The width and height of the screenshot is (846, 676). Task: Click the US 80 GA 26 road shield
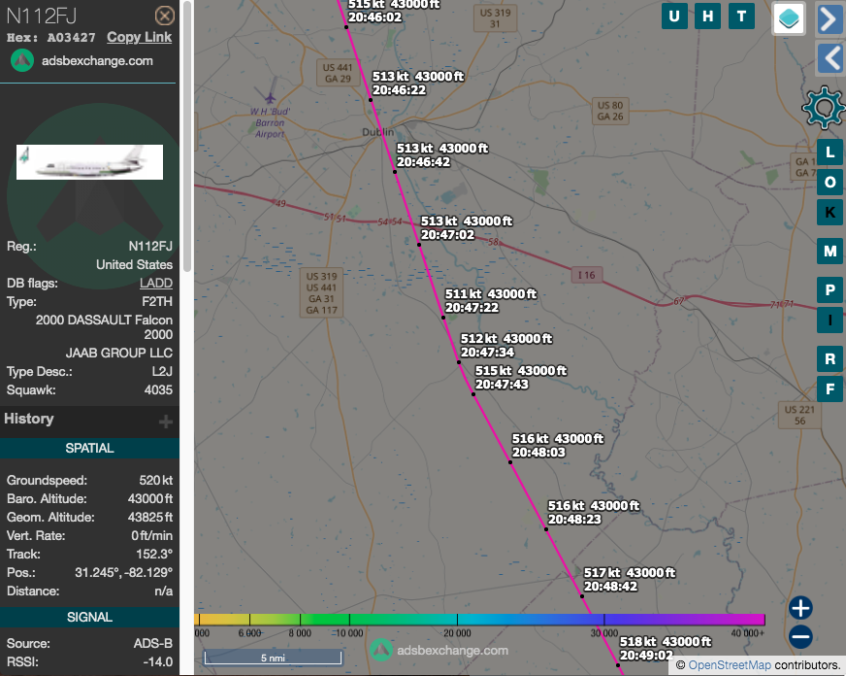pos(610,111)
